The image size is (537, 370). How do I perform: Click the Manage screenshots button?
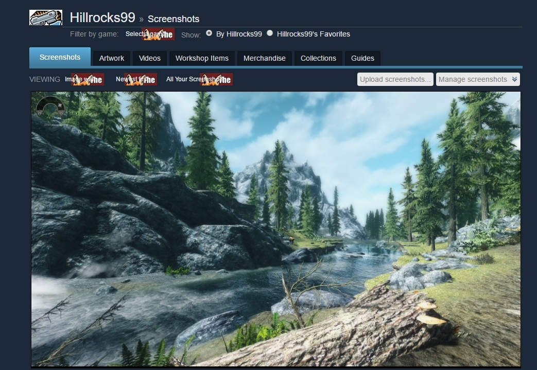pos(478,79)
